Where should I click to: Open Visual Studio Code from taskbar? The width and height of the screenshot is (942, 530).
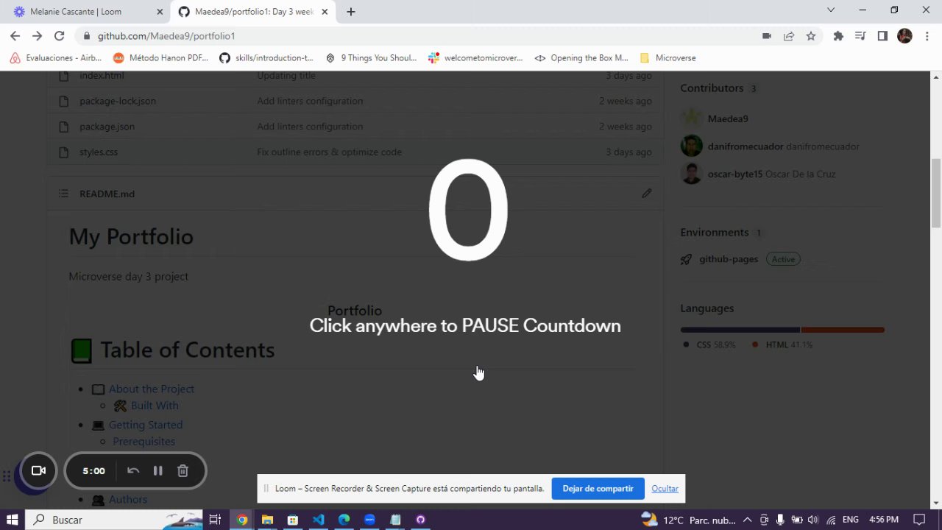click(x=319, y=520)
